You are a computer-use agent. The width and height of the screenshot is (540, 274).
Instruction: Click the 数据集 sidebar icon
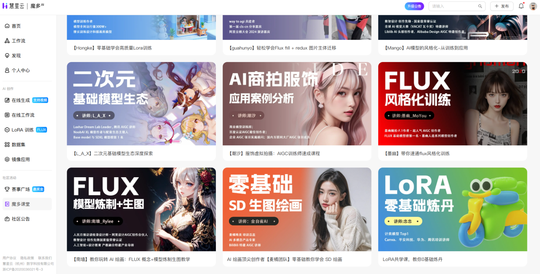pyautogui.click(x=7, y=145)
